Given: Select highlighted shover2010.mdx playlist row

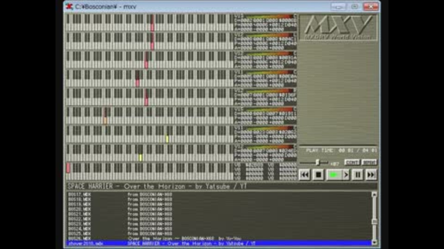Looking at the screenshot, I should 219,243.
